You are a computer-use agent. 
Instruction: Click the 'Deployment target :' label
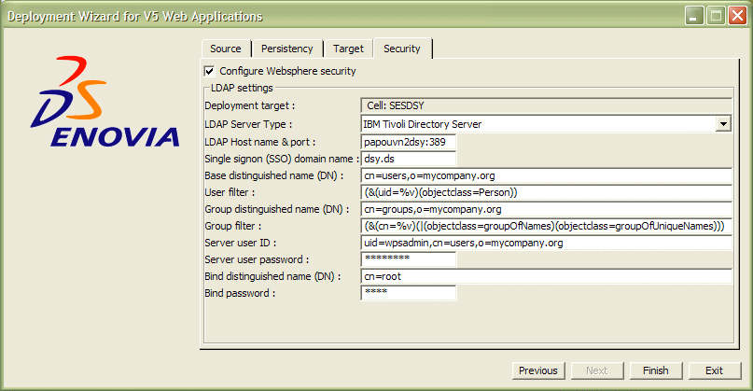pos(250,105)
